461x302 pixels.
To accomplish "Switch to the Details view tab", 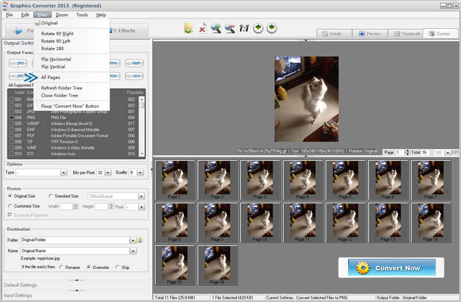I will pos(334,33).
